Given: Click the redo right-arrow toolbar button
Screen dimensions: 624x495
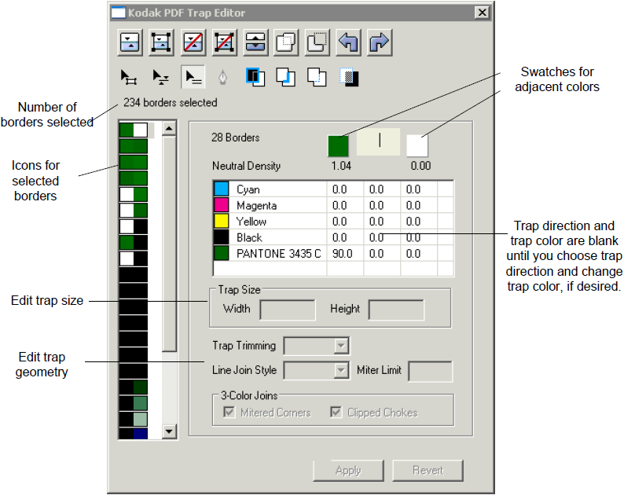Looking at the screenshot, I should tap(379, 42).
